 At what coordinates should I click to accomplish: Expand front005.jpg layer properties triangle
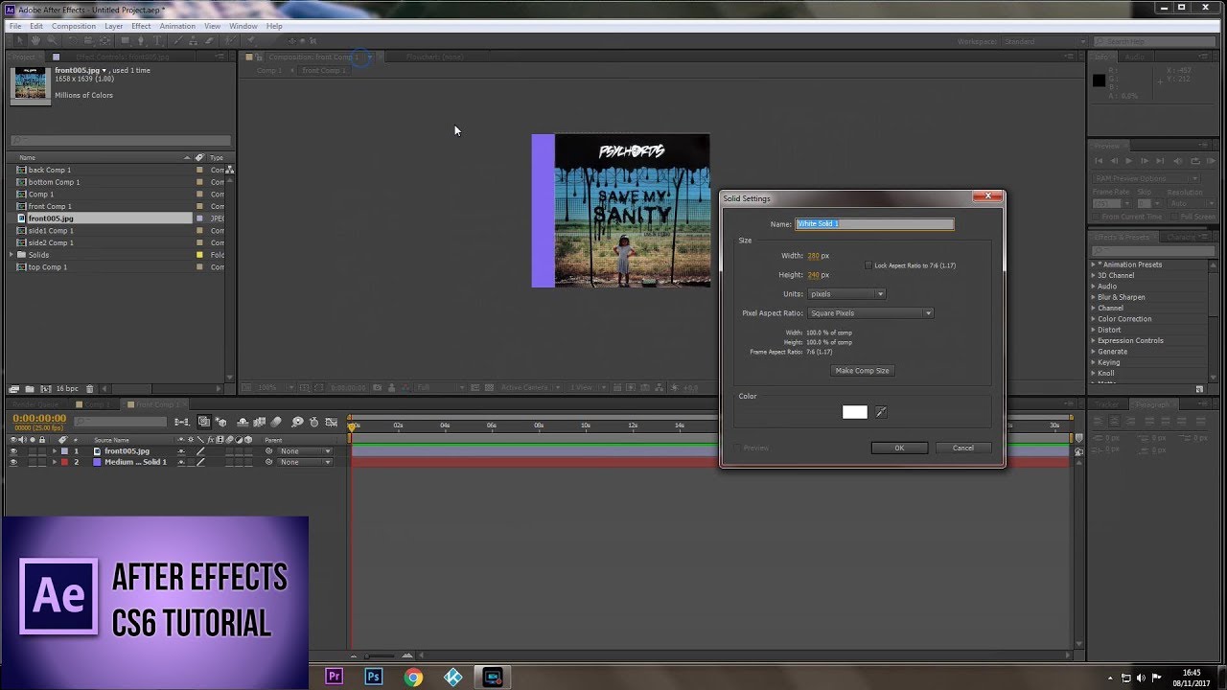tap(55, 451)
